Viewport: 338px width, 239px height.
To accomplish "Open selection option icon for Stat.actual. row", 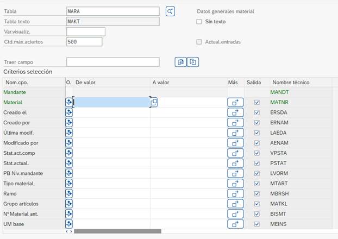I will (69, 163).
